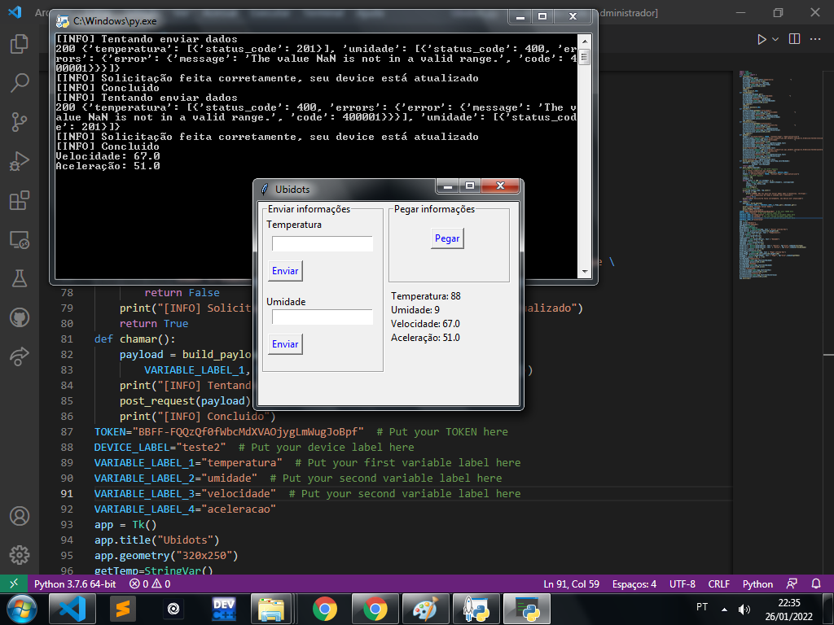834x625 pixels.
Task: Open the volume speaker tray icon
Action: coord(744,609)
